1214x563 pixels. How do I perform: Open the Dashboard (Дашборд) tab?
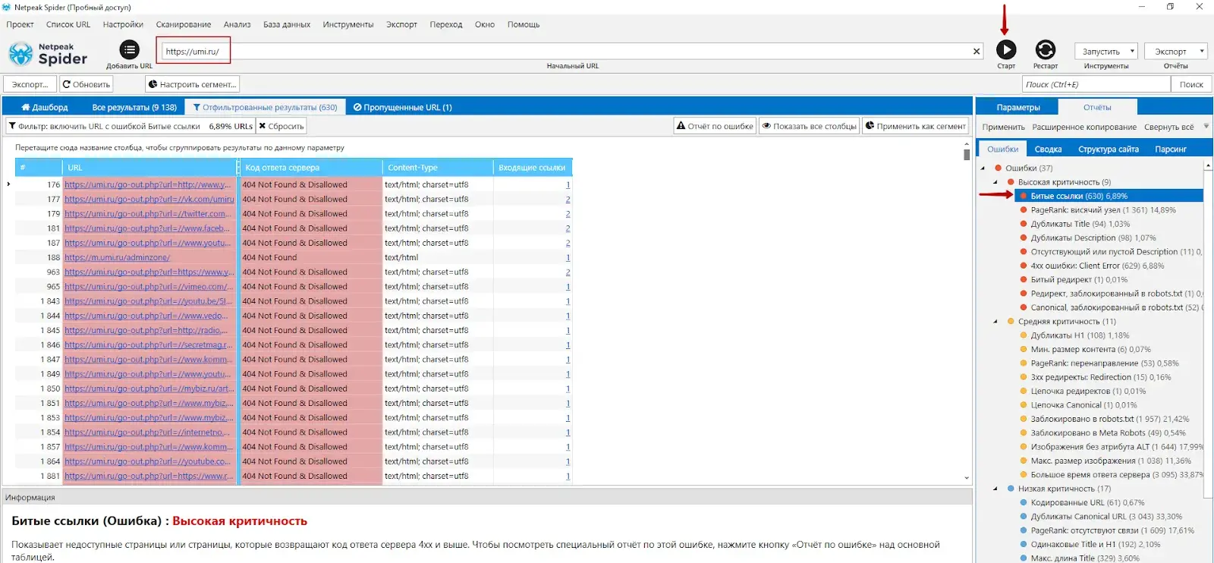point(45,107)
